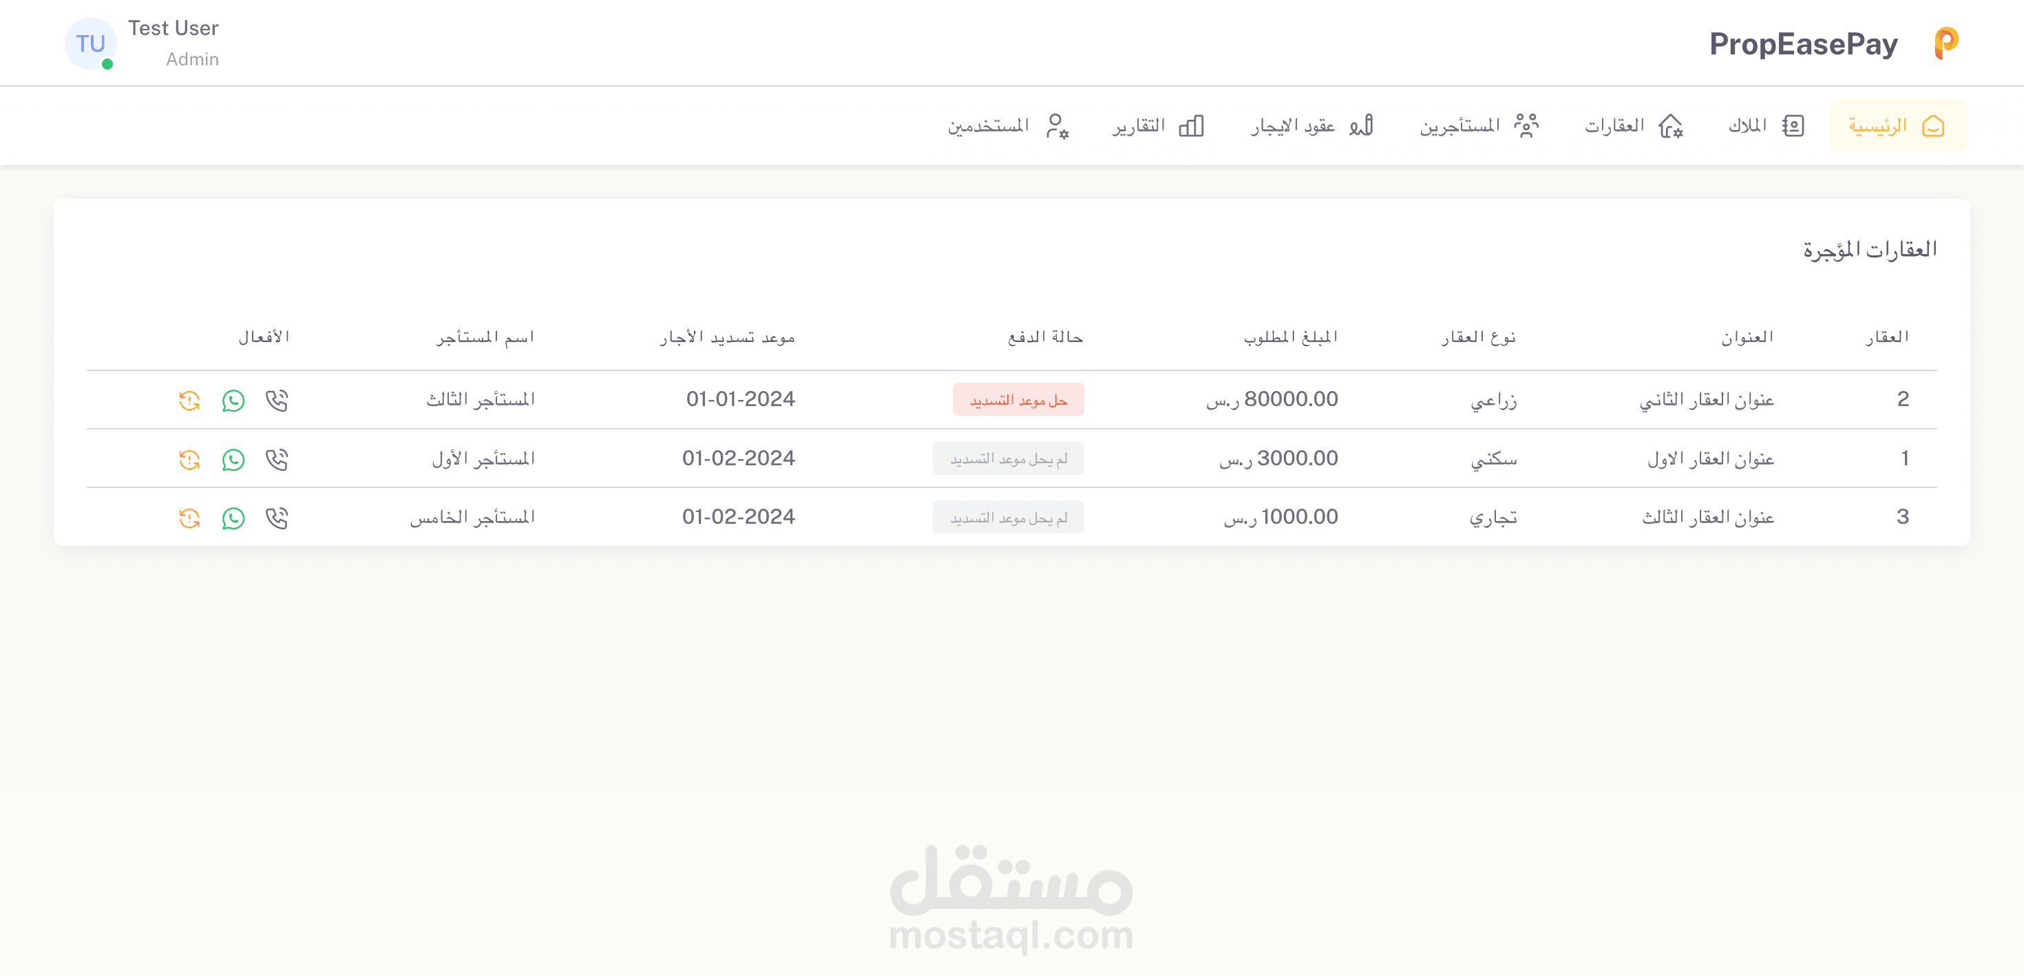Screen dimensions: 2024x976
Task: Go to the الملاك owners menu
Action: point(1764,126)
